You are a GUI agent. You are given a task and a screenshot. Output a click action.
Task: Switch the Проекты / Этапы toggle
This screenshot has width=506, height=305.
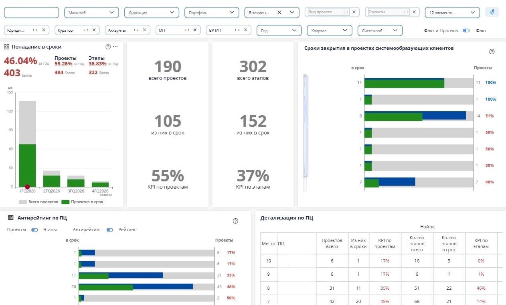(x=35, y=230)
